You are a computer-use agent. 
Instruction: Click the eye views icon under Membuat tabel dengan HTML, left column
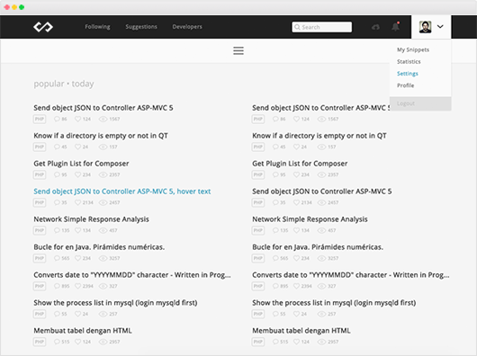coord(103,342)
